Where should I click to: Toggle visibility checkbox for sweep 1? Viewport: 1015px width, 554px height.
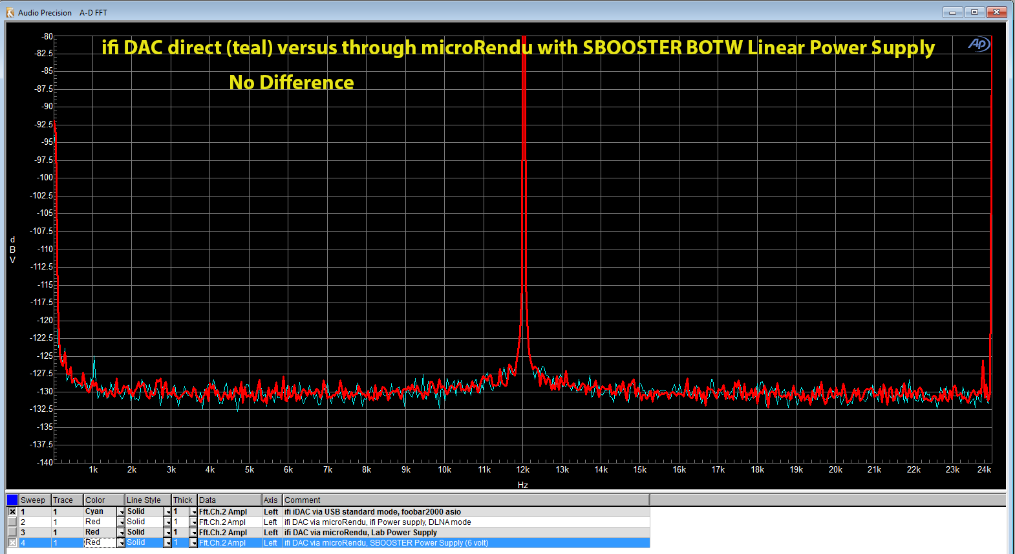[12, 511]
